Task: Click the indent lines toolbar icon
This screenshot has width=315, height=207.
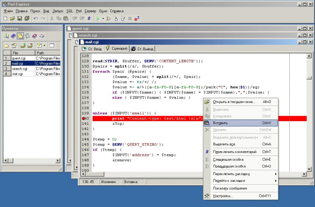Action: click(75, 18)
